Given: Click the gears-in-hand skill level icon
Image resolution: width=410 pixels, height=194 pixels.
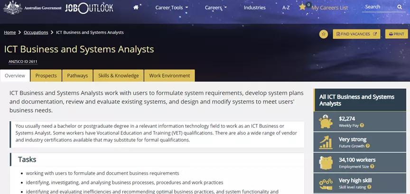Looking at the screenshot, I should pos(326,184).
